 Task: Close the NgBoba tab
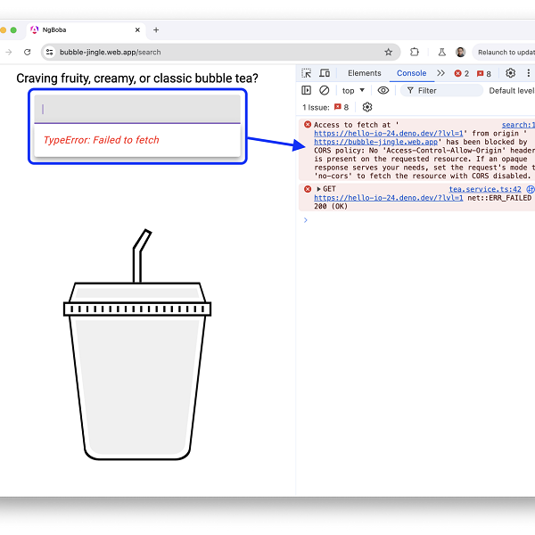[137, 30]
